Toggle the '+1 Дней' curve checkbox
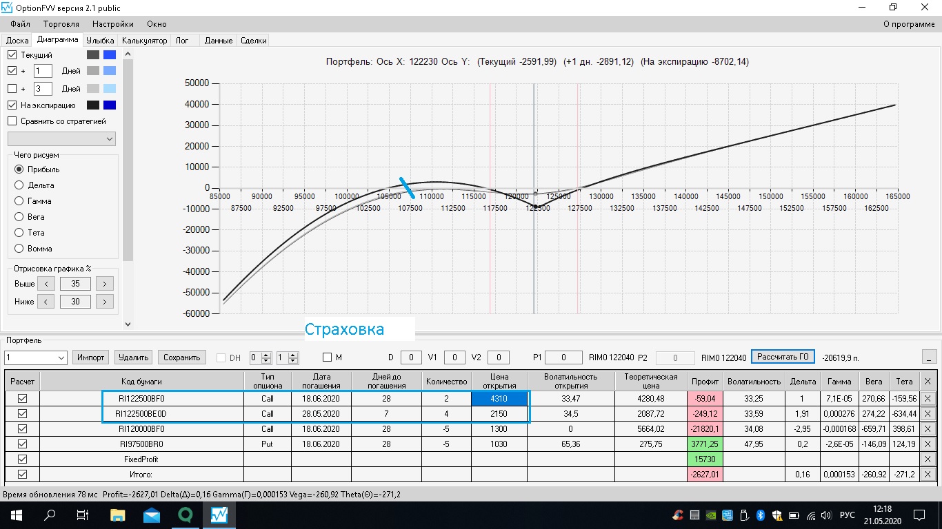 point(12,70)
